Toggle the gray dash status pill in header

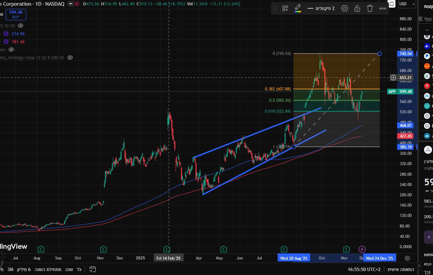71,4
